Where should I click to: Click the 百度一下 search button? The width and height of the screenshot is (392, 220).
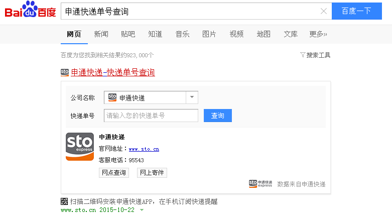pyautogui.click(x=357, y=11)
